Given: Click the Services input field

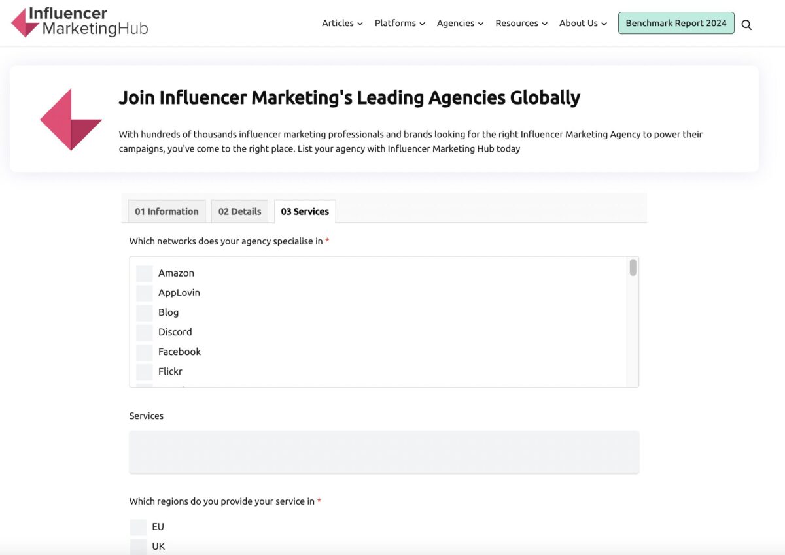Looking at the screenshot, I should click(384, 452).
